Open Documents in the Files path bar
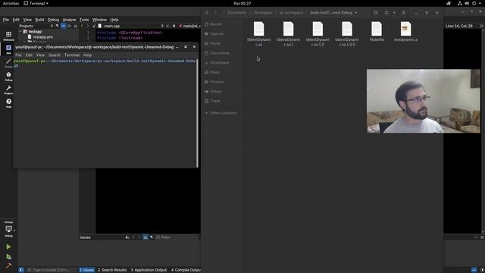The image size is (485, 273). (x=236, y=13)
